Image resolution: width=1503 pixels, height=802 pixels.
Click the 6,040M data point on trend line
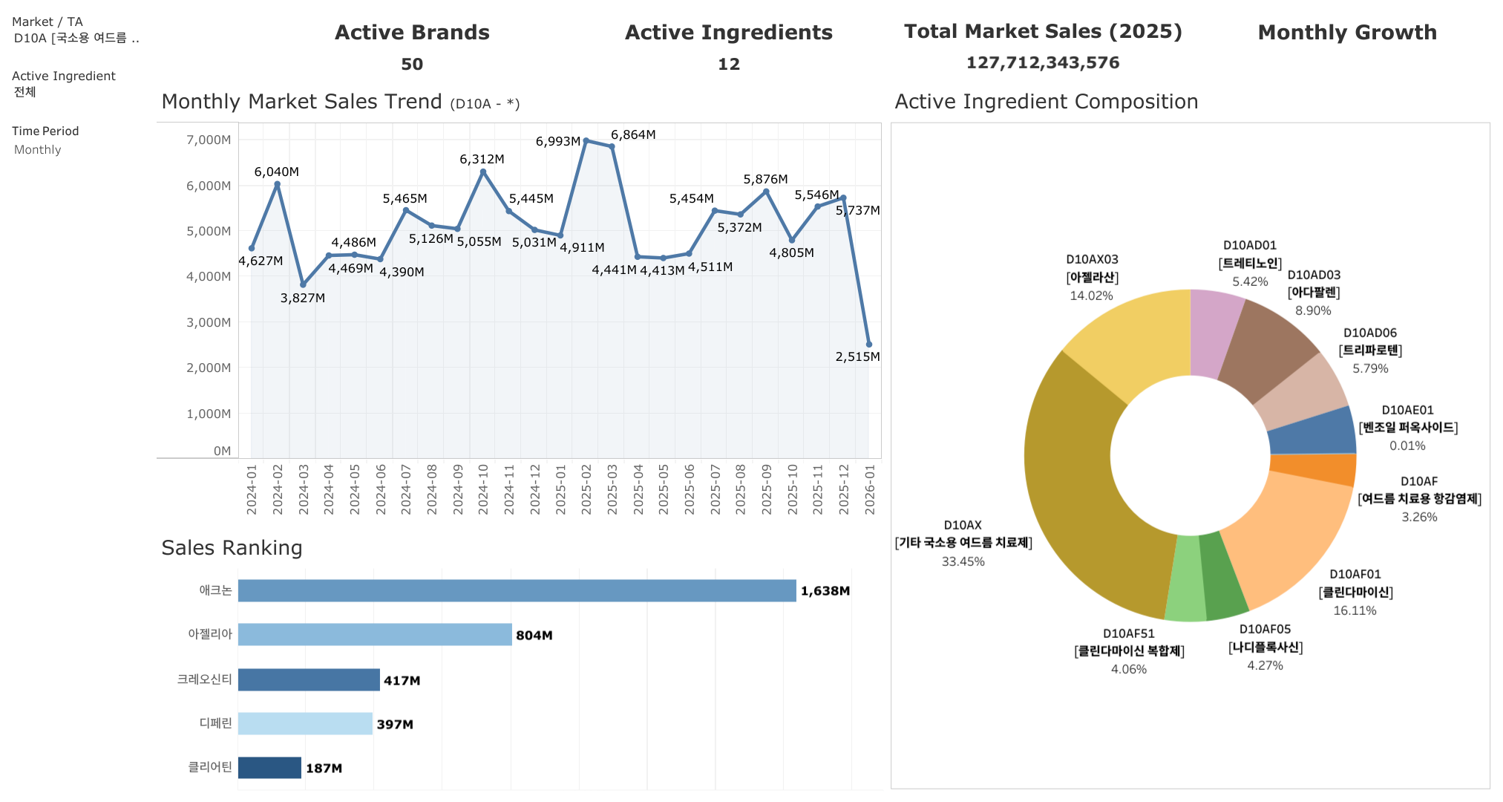[278, 184]
